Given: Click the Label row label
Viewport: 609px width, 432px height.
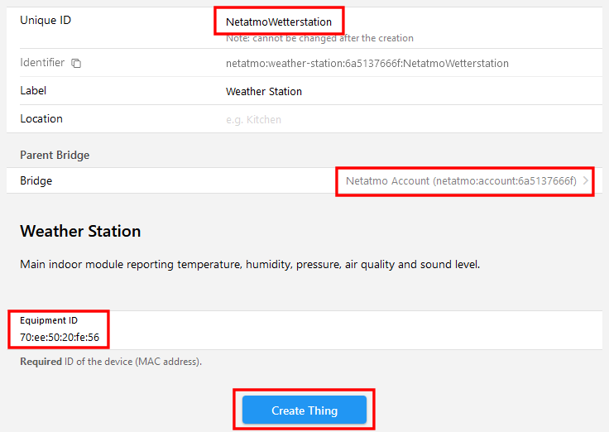Looking at the screenshot, I should point(33,90).
